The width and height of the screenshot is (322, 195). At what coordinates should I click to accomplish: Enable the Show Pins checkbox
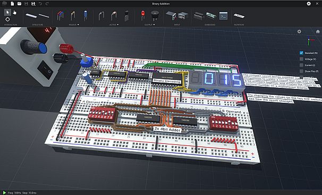pyautogui.click(x=301, y=71)
